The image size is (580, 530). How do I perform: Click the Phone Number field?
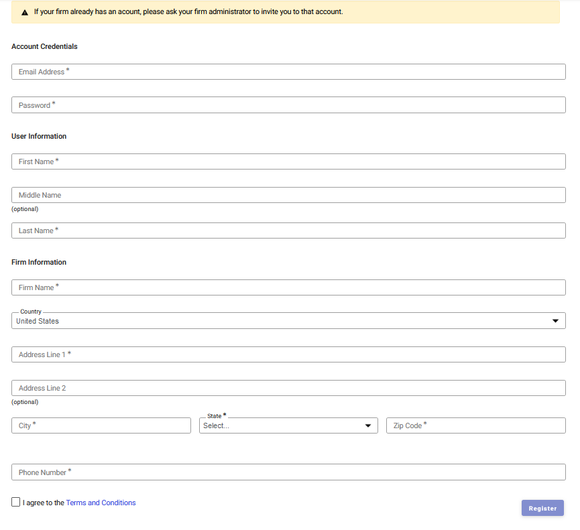point(288,472)
